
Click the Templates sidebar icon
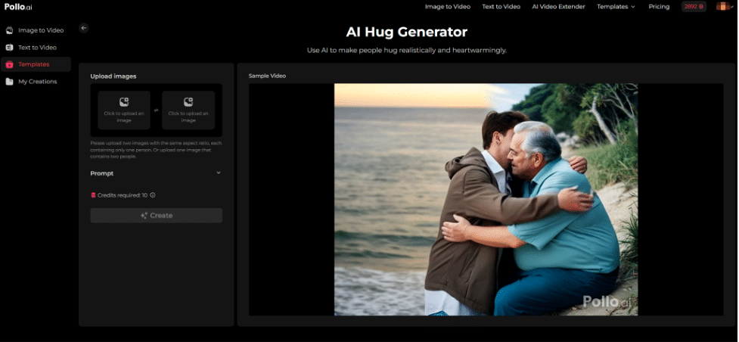coord(9,64)
